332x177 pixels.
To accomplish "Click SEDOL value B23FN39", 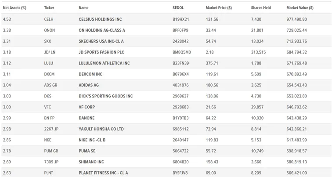I will [180, 63].
